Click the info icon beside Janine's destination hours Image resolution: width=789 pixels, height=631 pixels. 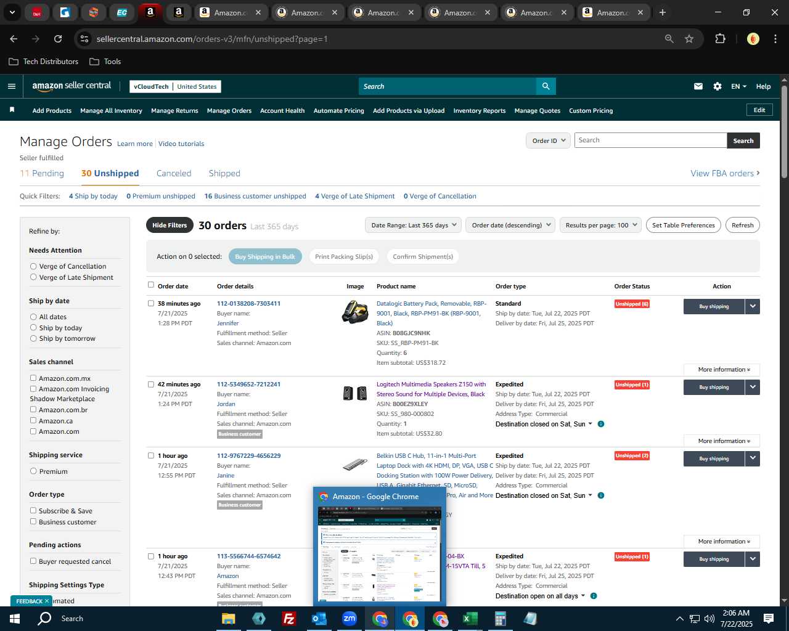[601, 495]
